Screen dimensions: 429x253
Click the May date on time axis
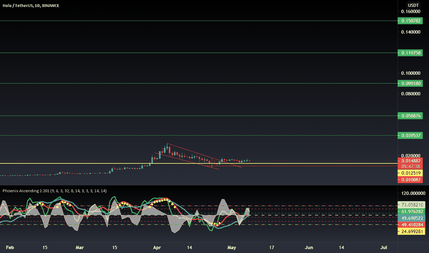point(232,247)
